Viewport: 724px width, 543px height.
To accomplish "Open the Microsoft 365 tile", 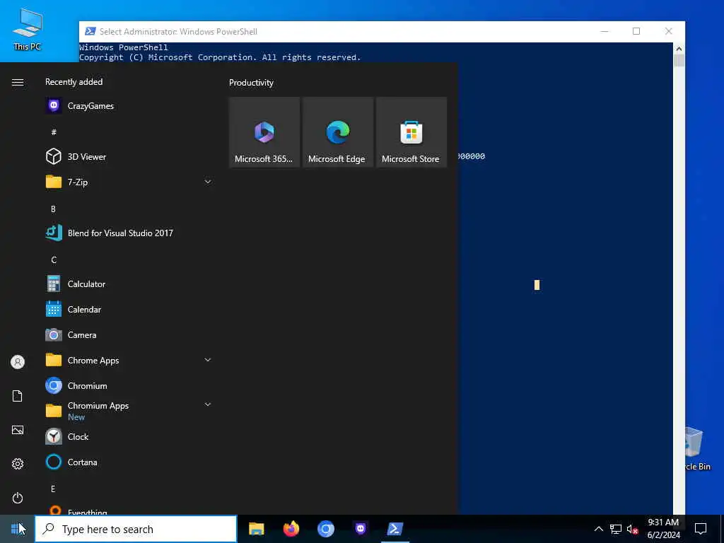I will pos(264,132).
